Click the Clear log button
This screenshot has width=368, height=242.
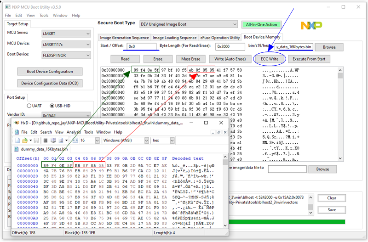coord(332,198)
